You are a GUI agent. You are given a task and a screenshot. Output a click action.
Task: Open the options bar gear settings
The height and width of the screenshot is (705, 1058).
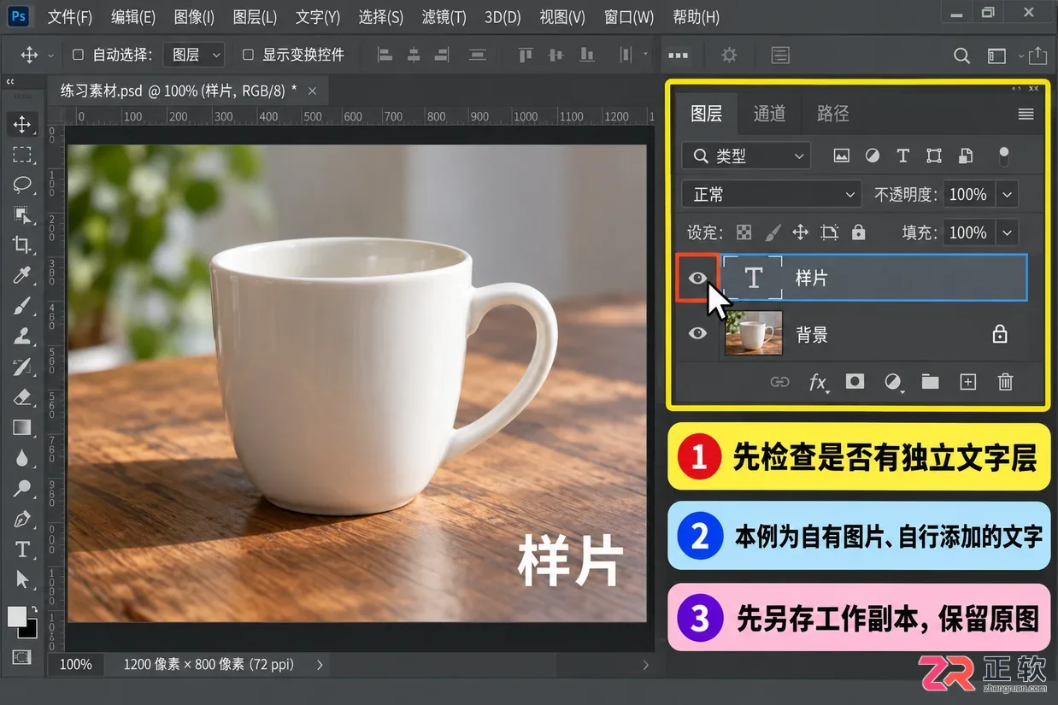point(729,55)
